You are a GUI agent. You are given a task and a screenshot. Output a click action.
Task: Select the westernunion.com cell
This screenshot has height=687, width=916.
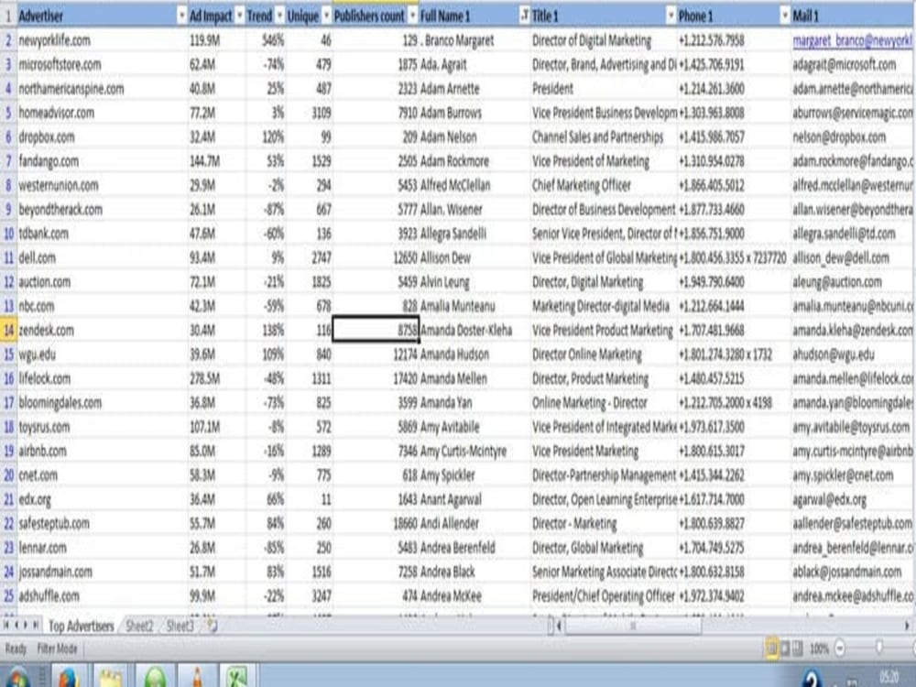click(x=103, y=185)
